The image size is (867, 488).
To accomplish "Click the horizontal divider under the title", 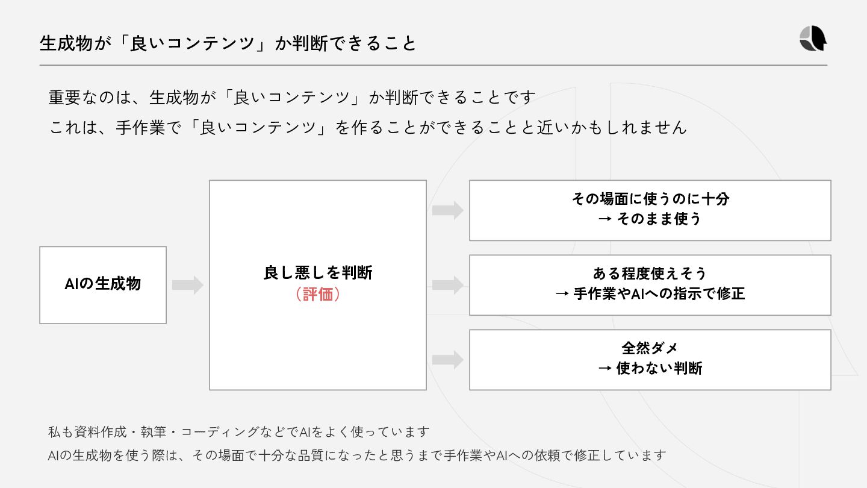I will tap(433, 65).
